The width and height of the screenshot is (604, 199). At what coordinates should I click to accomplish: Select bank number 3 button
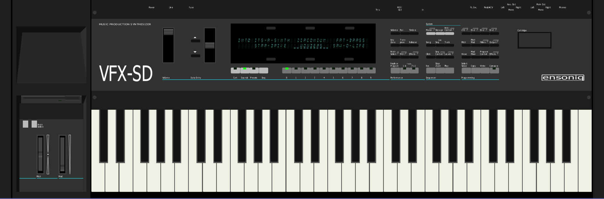click(315, 70)
